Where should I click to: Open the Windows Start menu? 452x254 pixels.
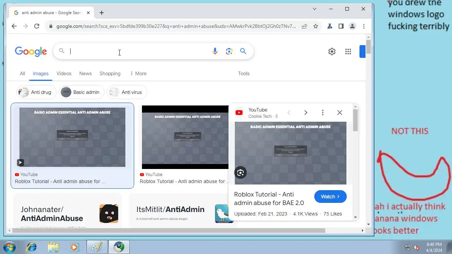click(10, 247)
